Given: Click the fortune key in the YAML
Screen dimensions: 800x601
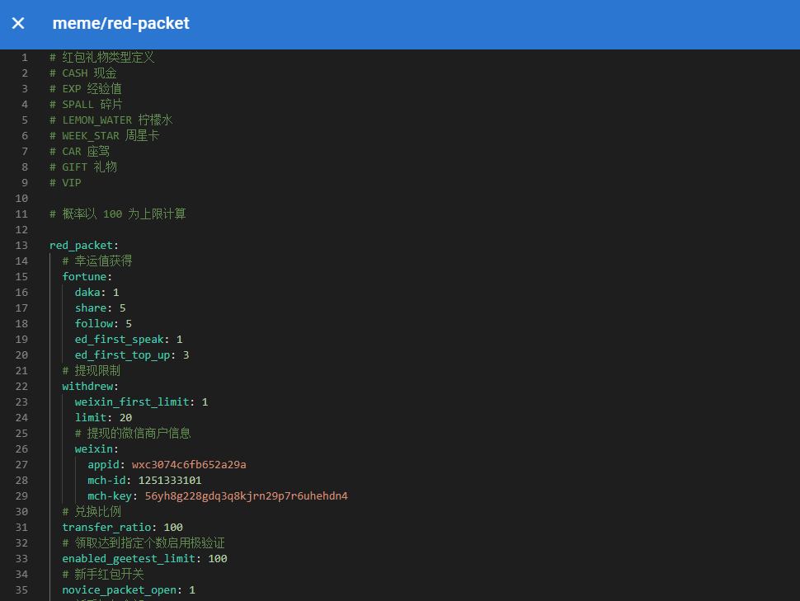Looking at the screenshot, I should pos(84,276).
